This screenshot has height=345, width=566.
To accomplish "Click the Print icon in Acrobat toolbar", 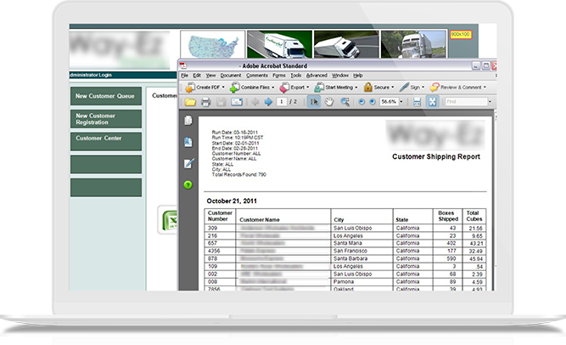I will (x=205, y=102).
